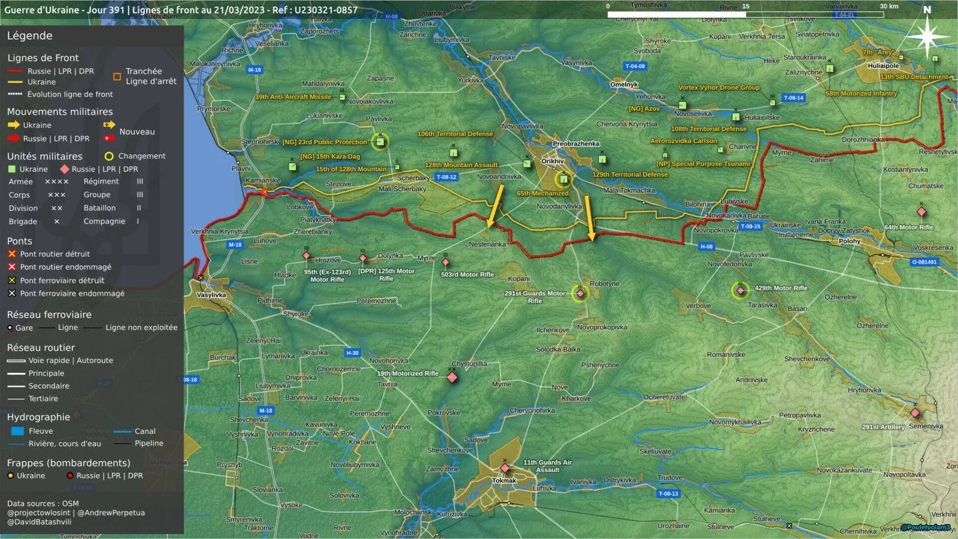This screenshot has width=958, height=539.
Task: Click the 11th Guards Air Assault marker at Tokmak
Action: click(x=505, y=468)
